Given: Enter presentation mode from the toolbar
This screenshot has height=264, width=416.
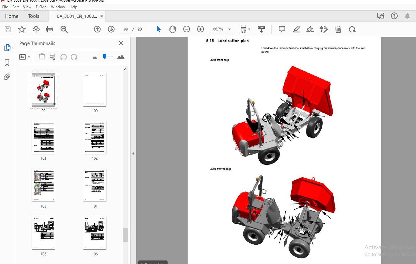Looking at the screenshot, I should pyautogui.click(x=261, y=29).
